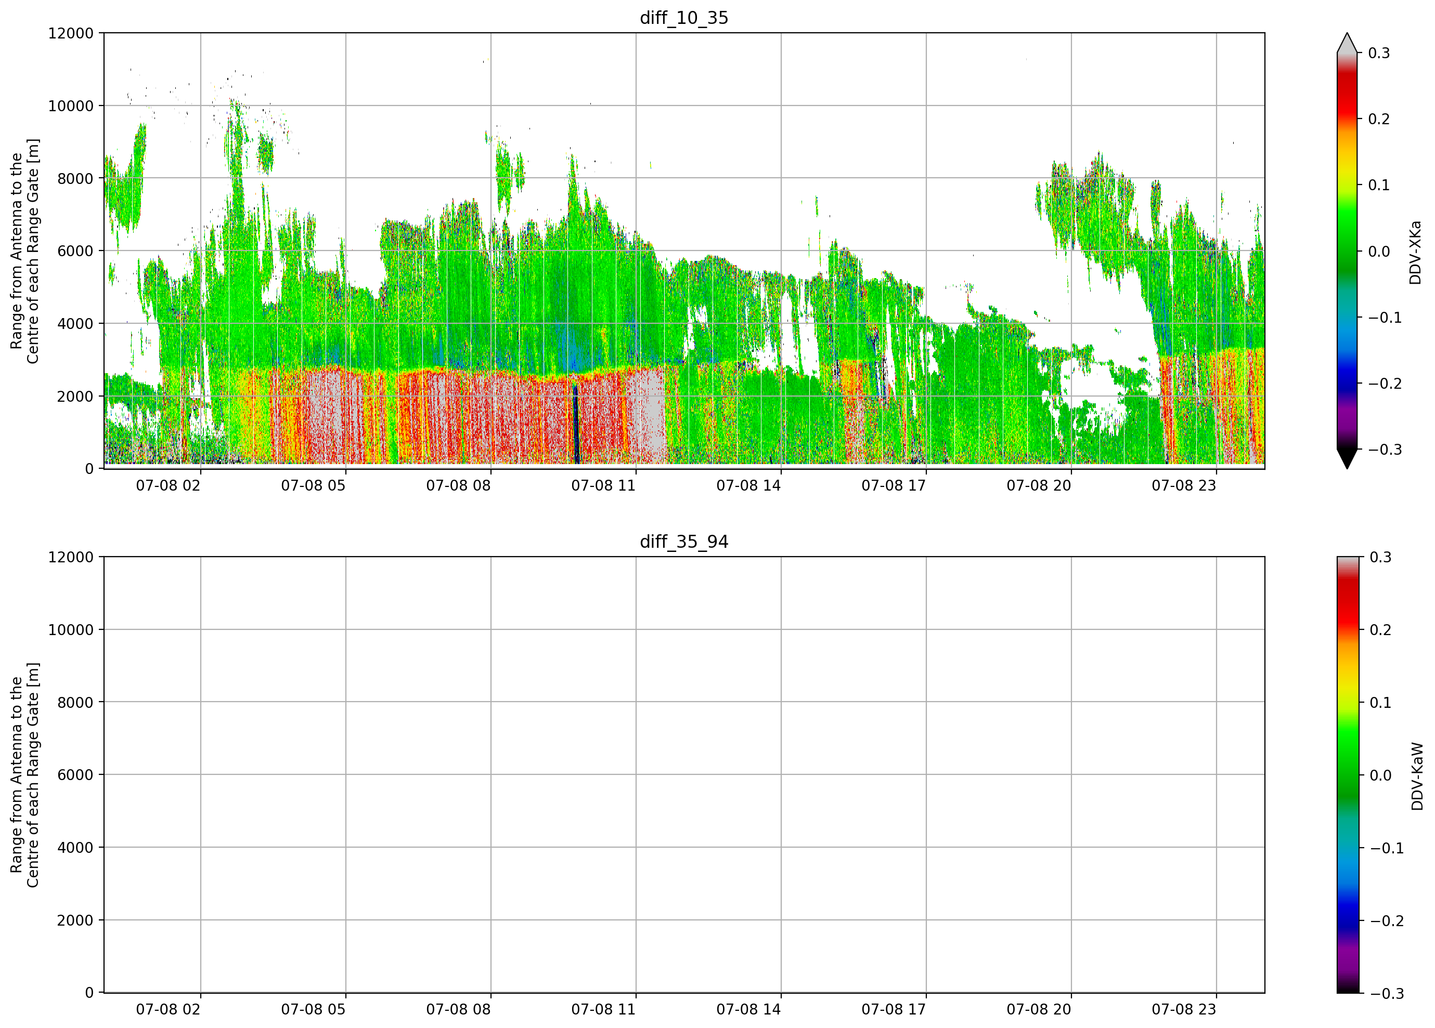Select y-tick 12000 of the diff_35_94 plot
Image resolution: width=1435 pixels, height=1028 pixels.
(71, 558)
